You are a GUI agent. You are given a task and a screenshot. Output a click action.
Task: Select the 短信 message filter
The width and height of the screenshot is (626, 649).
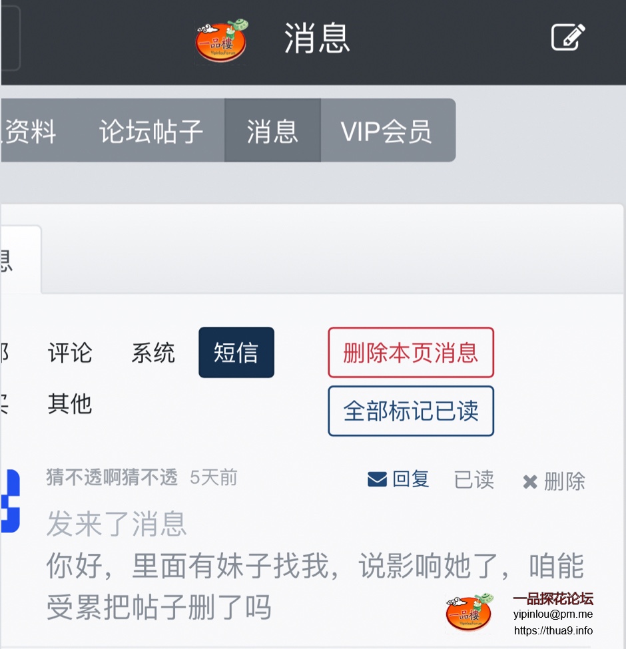tap(236, 352)
